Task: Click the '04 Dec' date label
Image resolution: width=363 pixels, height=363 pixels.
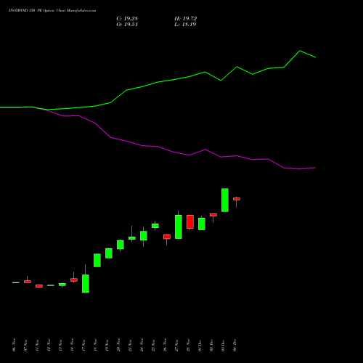Action: pos(234,345)
